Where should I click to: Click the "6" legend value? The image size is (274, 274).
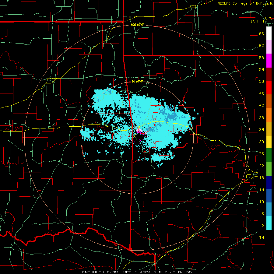coord(263,213)
